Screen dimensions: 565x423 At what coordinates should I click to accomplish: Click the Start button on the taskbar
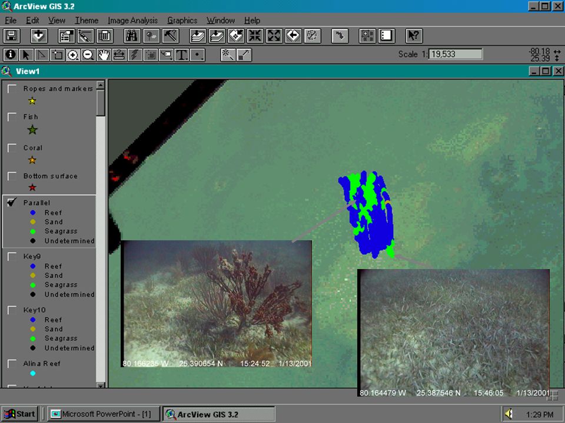[20, 414]
